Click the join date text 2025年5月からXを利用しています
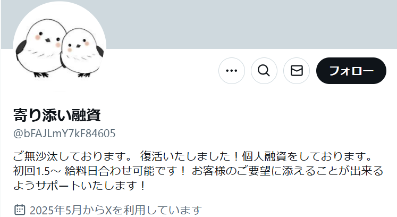Viewport: 397px width, 217px height. pos(116,210)
